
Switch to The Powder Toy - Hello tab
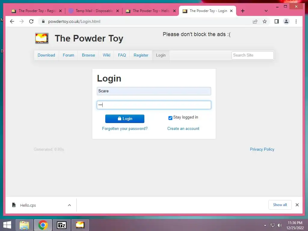click(x=150, y=11)
